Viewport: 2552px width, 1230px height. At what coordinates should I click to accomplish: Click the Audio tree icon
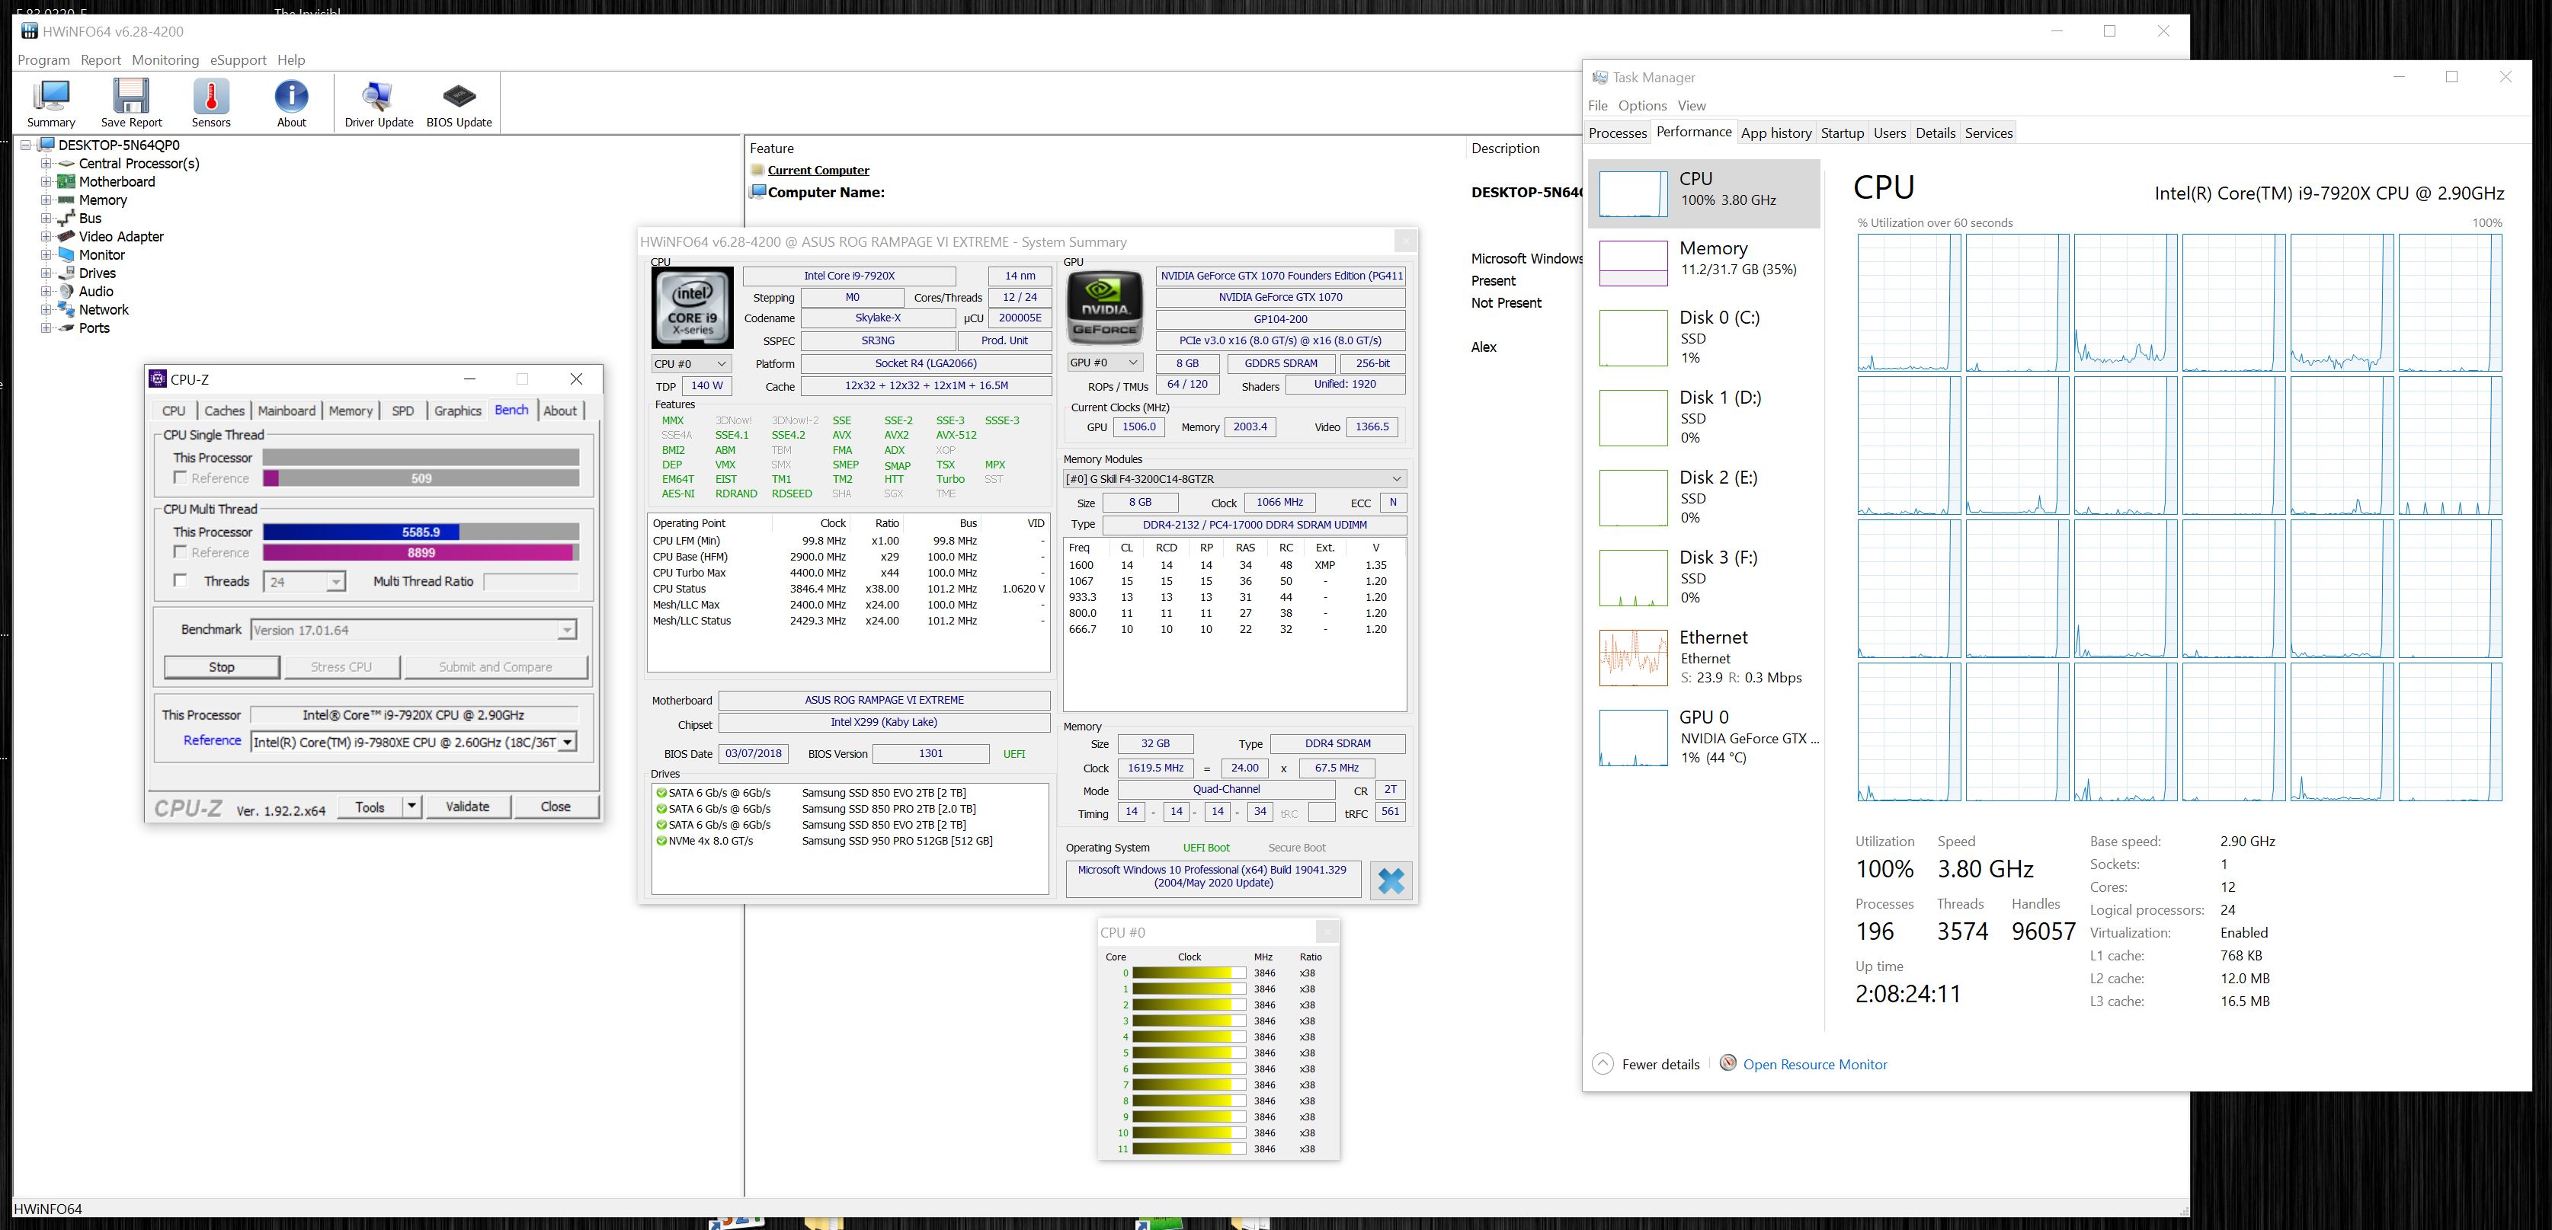66,291
